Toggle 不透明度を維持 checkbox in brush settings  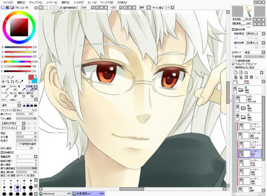(18, 144)
